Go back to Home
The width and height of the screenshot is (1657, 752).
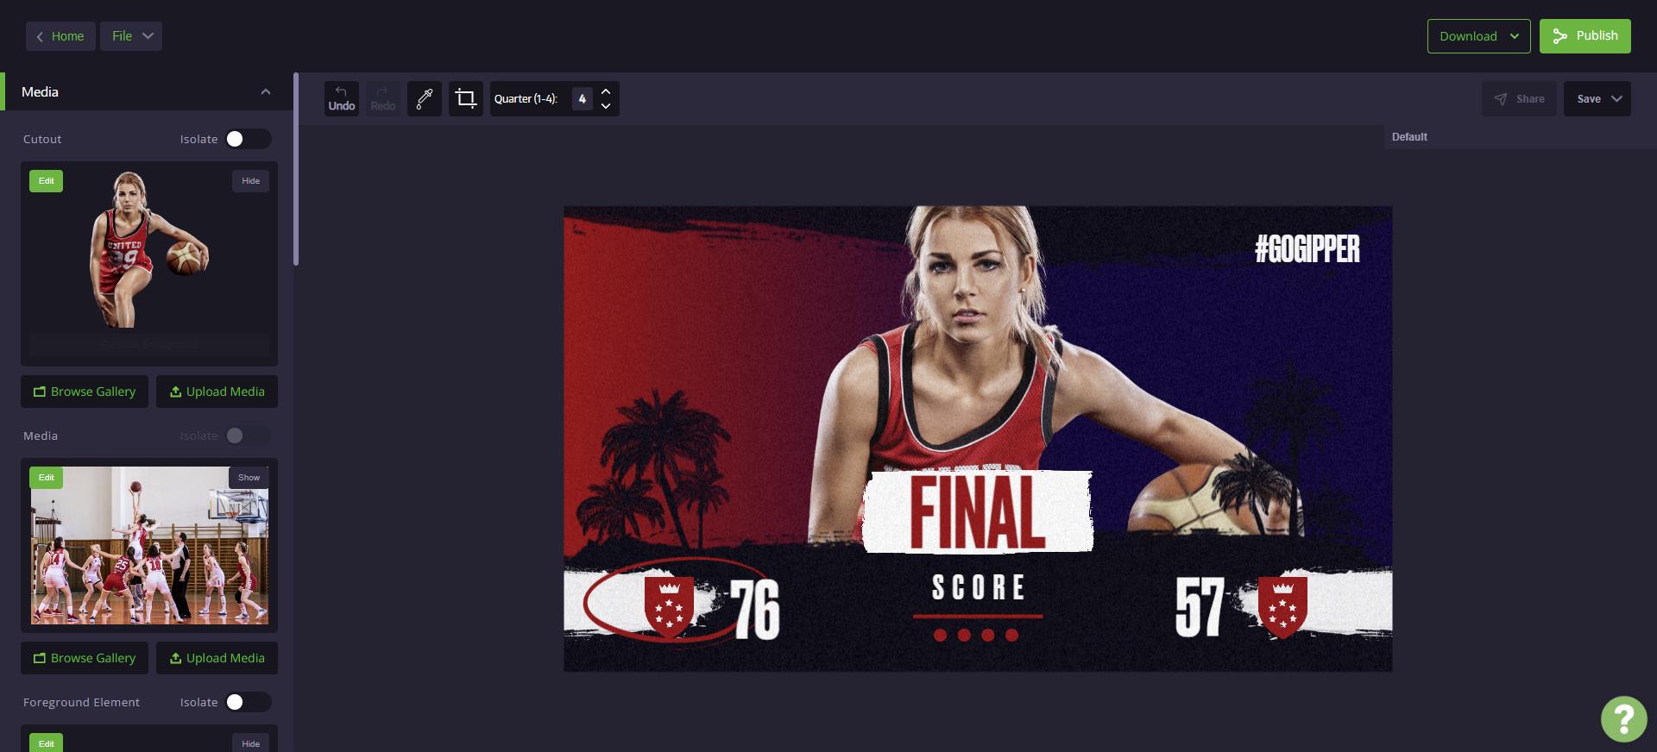60,36
